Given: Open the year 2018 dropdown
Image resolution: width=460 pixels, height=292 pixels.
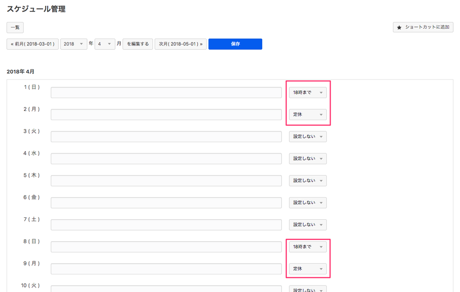Looking at the screenshot, I should click(x=74, y=44).
